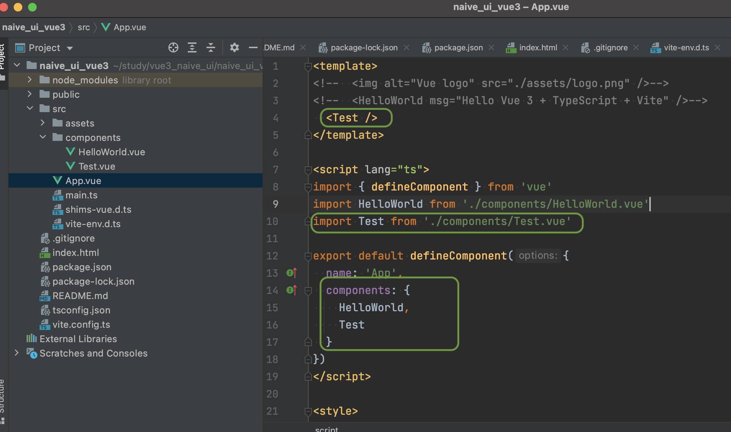The width and height of the screenshot is (731, 432).
Task: Hide the Project panel with minus icon
Action: (253, 47)
